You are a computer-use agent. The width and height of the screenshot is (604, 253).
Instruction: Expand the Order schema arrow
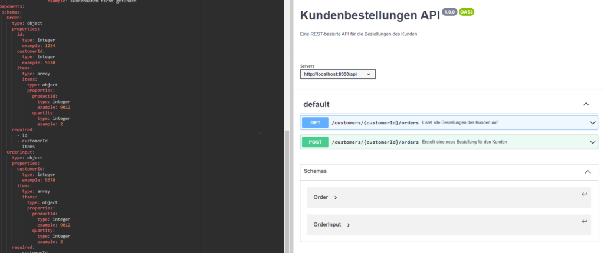coord(336,198)
